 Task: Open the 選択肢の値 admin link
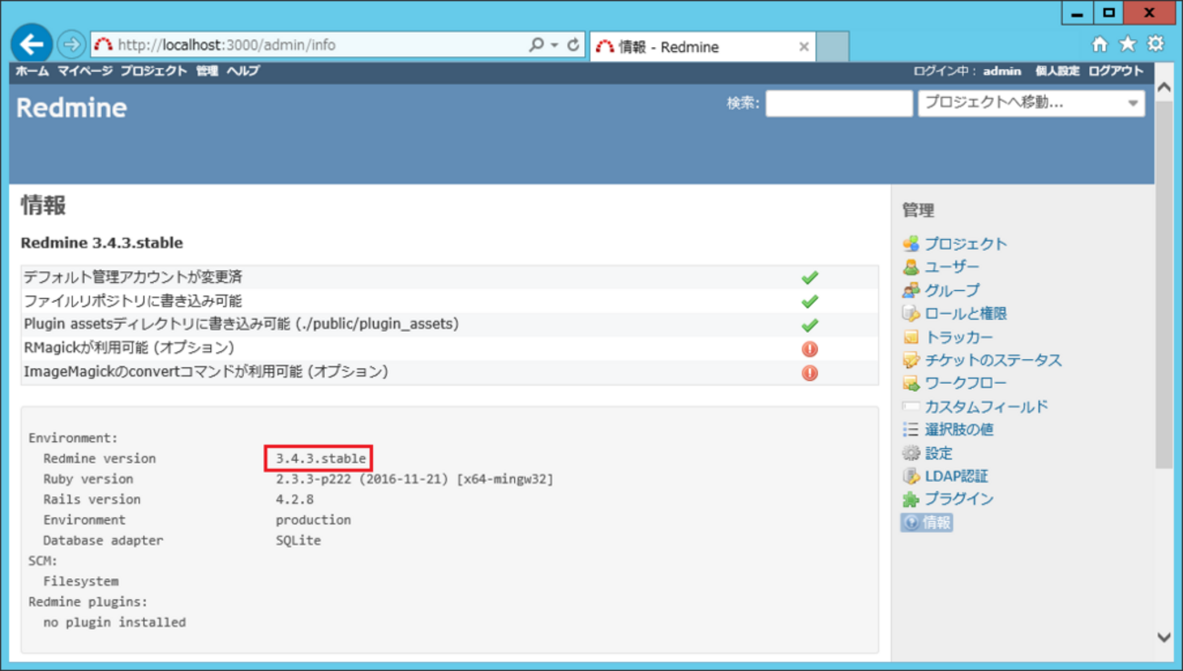[x=959, y=429]
